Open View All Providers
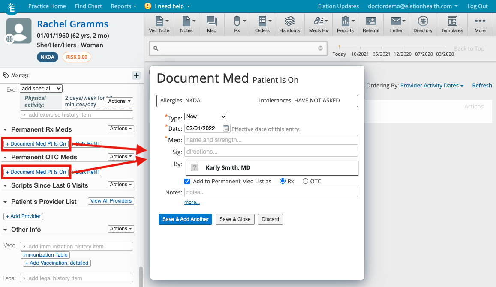This screenshot has width=496, height=287. click(111, 200)
